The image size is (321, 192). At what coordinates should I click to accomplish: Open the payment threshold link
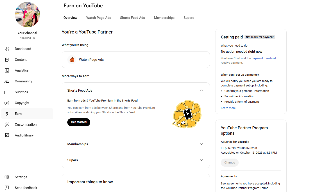(x=264, y=58)
